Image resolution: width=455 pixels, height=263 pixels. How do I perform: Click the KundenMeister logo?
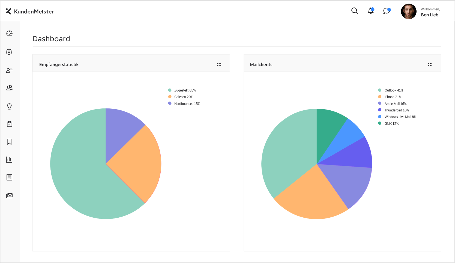30,11
